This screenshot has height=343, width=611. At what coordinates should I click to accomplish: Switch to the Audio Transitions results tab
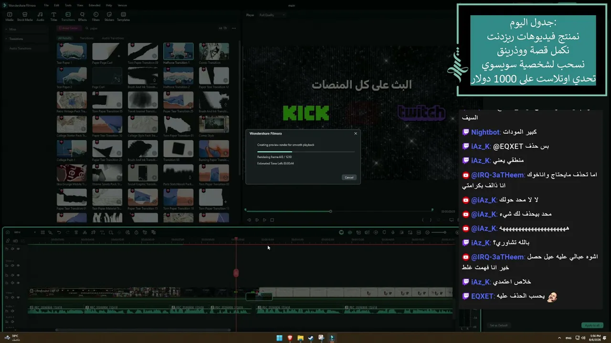point(113,38)
